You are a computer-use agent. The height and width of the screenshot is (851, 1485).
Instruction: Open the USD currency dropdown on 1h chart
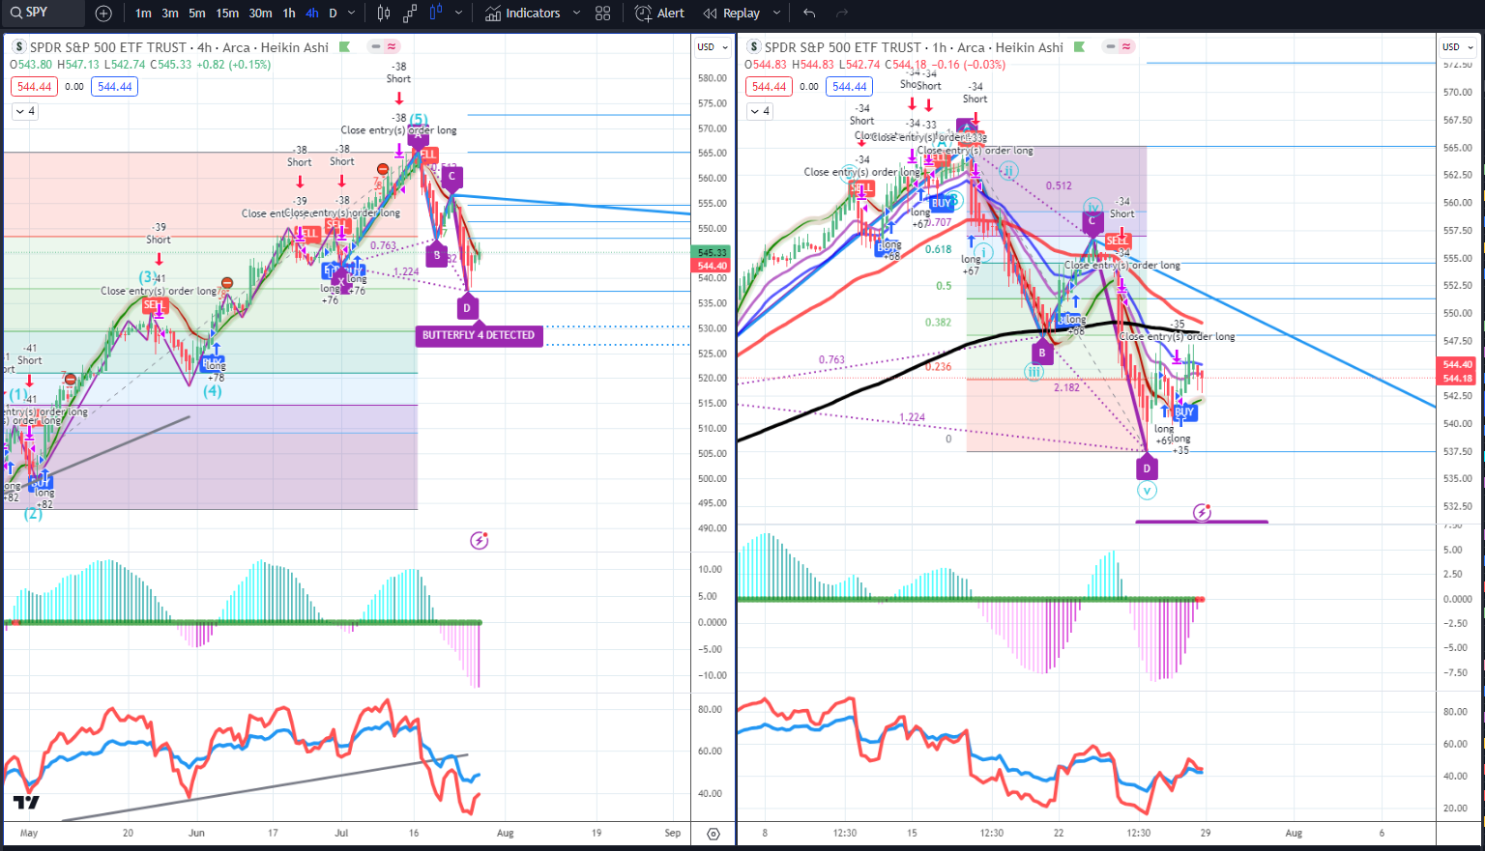1458,46
